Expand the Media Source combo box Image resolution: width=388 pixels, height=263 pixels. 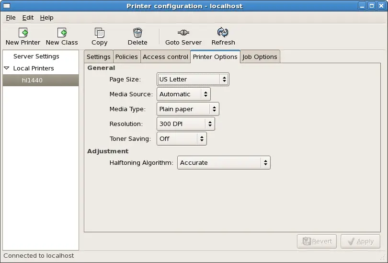[183, 94]
